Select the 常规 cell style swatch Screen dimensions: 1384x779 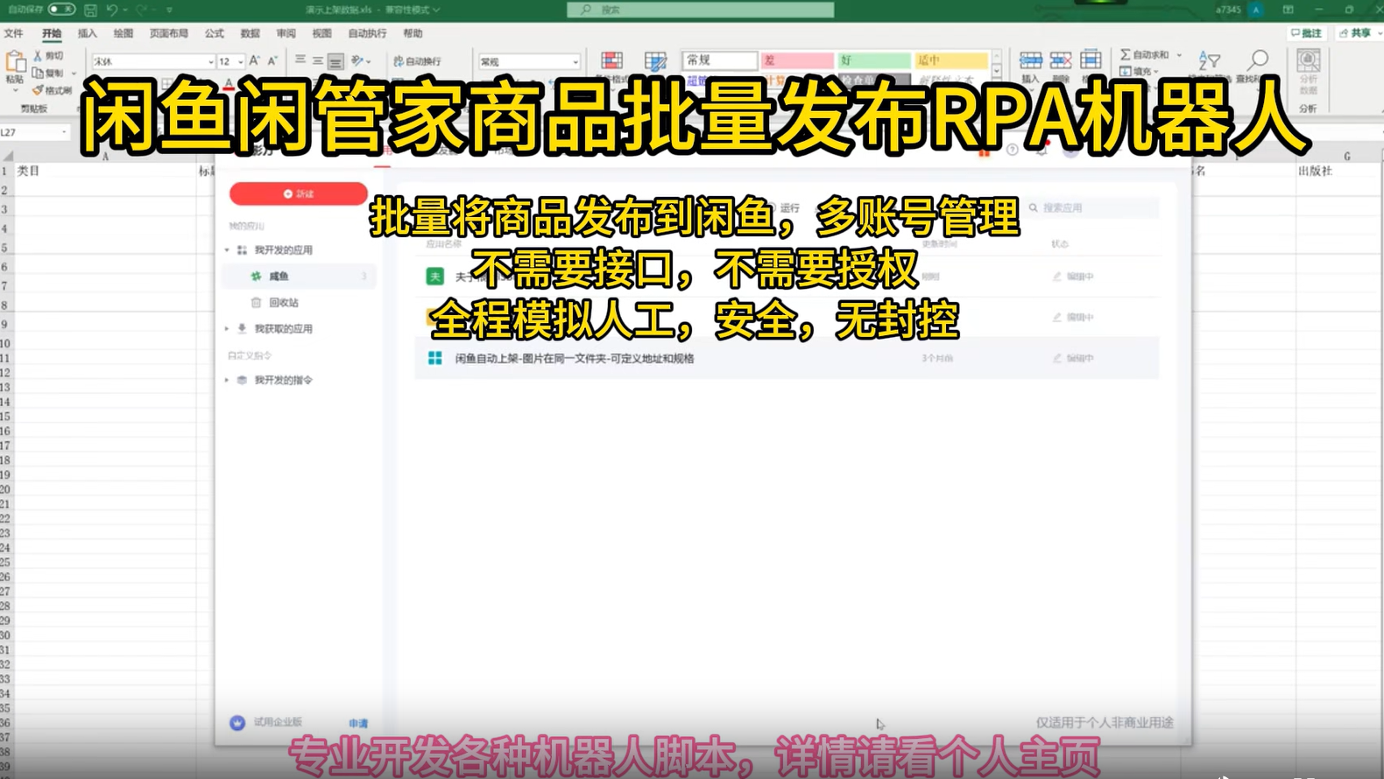click(x=720, y=60)
